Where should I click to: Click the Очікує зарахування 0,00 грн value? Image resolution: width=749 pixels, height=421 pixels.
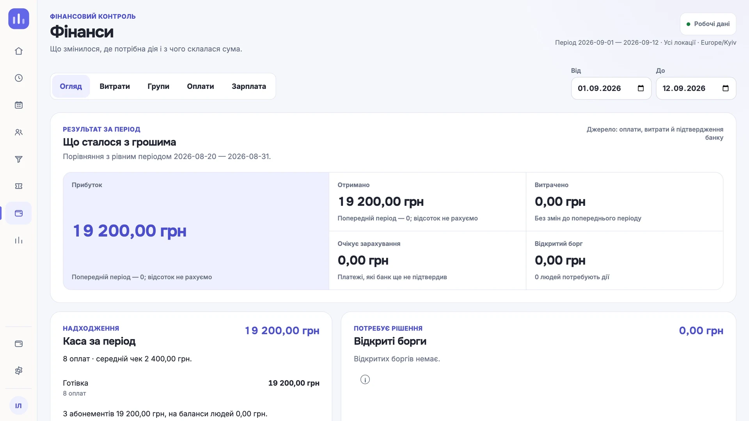coord(363,260)
